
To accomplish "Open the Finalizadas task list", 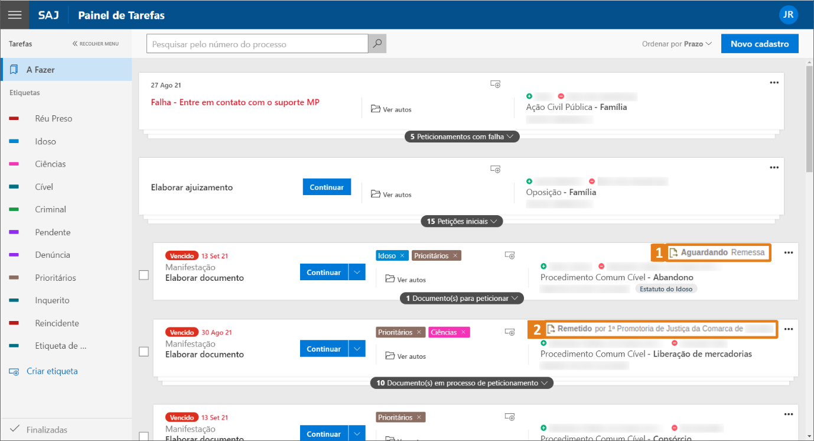I will pos(46,430).
